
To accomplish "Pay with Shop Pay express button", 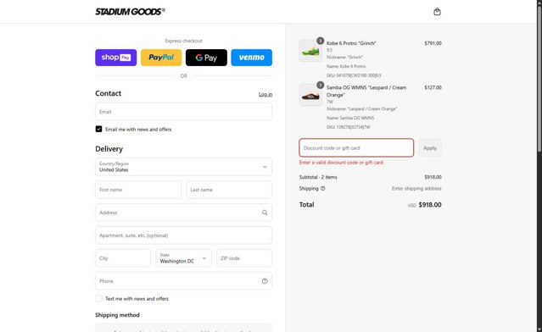I will click(116, 58).
